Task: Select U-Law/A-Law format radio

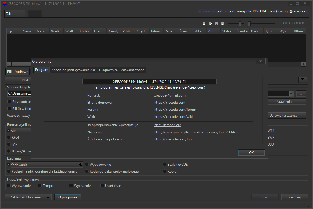Action: coord(9,151)
